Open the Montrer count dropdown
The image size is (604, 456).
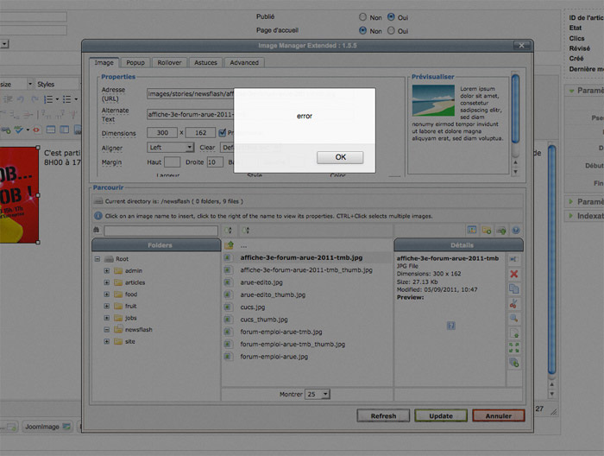point(318,394)
